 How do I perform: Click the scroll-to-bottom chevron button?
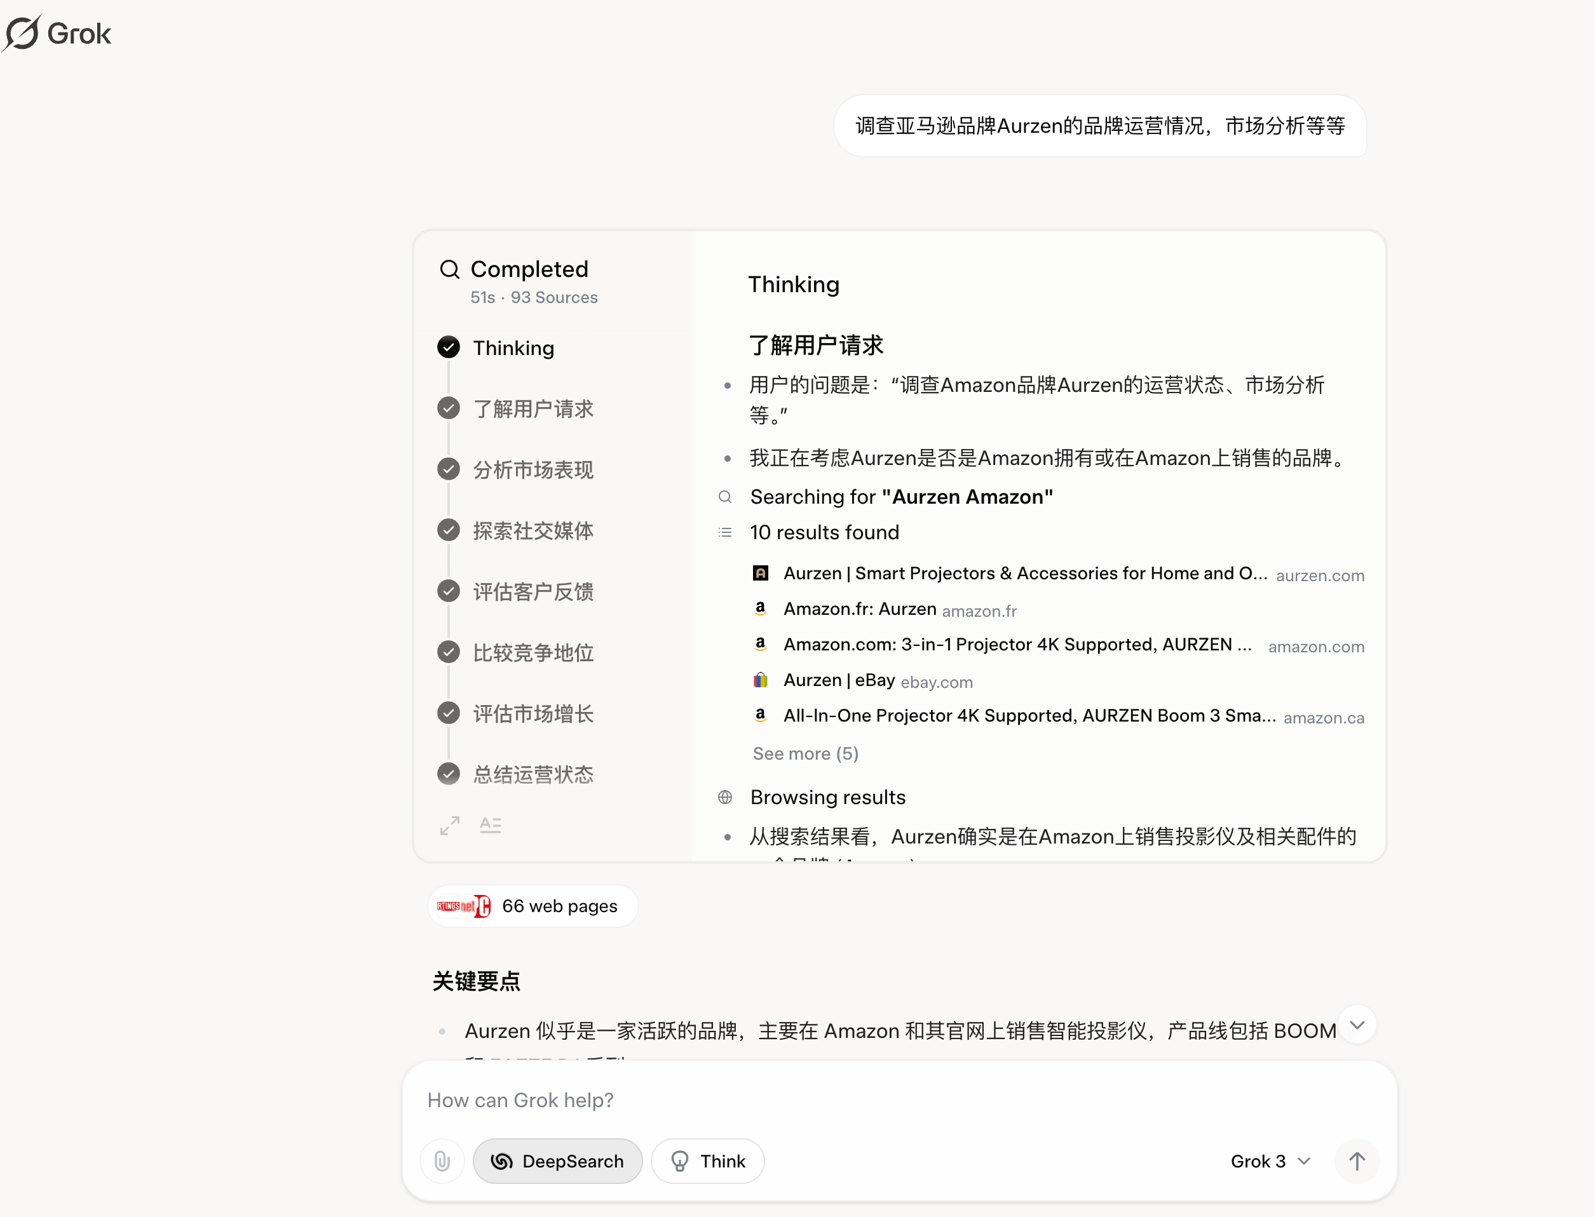point(1357,1025)
